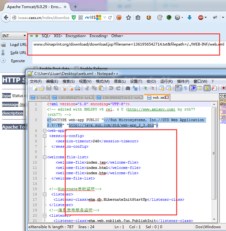The height and width of the screenshot is (231, 226).
Task: Open the Encoding dropdown menu in HackBar
Action: click(x=99, y=36)
